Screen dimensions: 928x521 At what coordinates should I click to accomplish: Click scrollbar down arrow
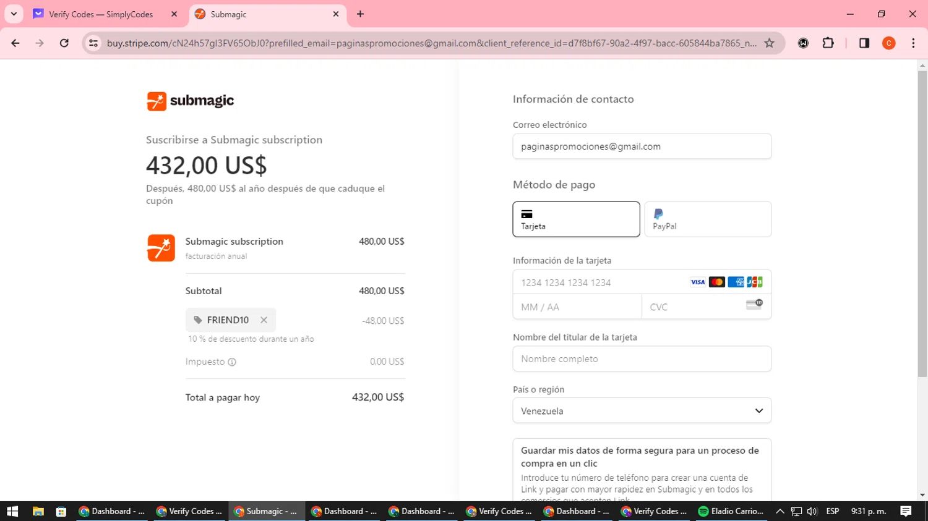(x=922, y=495)
